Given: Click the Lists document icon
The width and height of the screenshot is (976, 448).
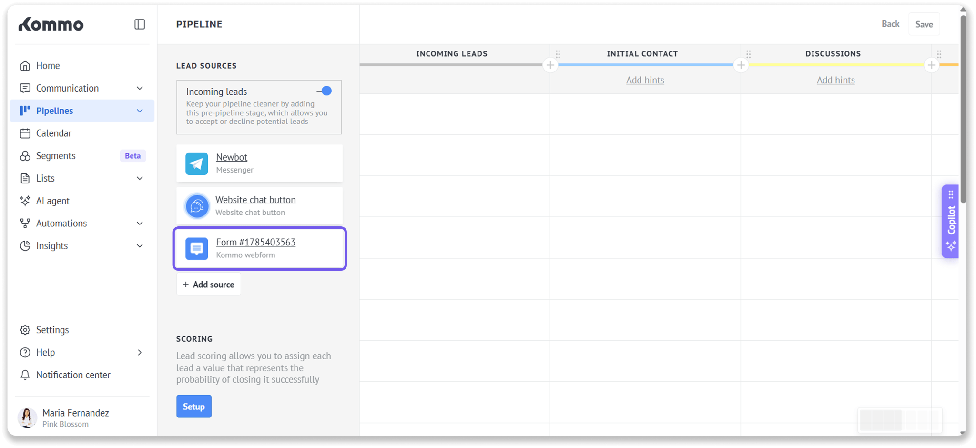Looking at the screenshot, I should [25, 178].
